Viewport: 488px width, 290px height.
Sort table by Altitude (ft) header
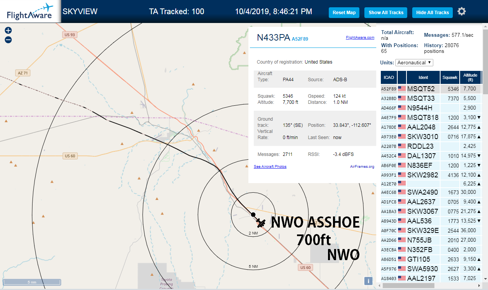click(470, 77)
